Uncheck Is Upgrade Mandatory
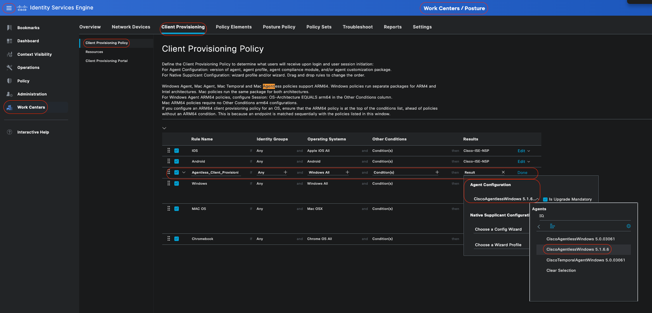652x313 pixels. coord(545,199)
